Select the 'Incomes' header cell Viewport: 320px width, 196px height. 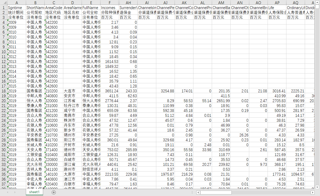tap(110, 8)
